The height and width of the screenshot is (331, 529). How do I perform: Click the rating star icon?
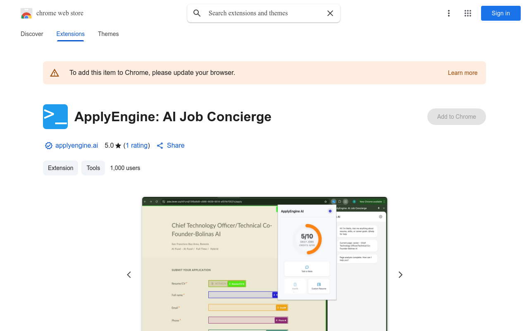118,146
